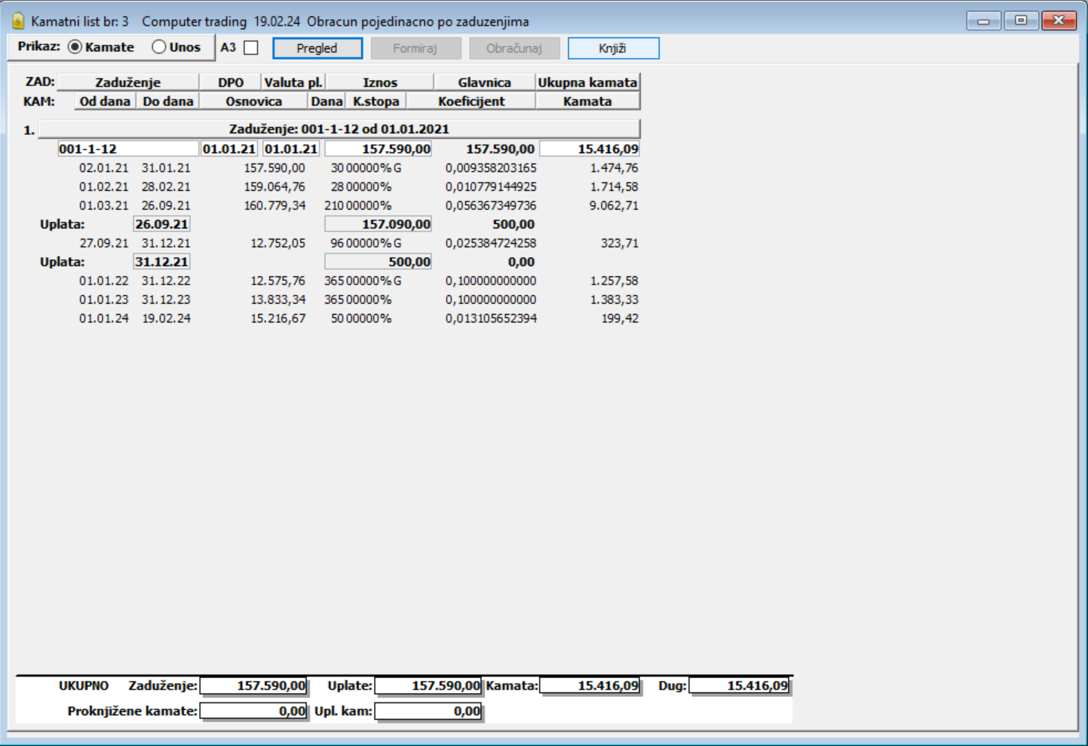Click the coefficient value 0,009358203165
Image resolution: width=1088 pixels, height=746 pixels.
(490, 168)
